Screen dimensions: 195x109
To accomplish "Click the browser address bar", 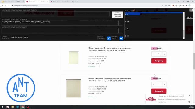I will 86,5.
